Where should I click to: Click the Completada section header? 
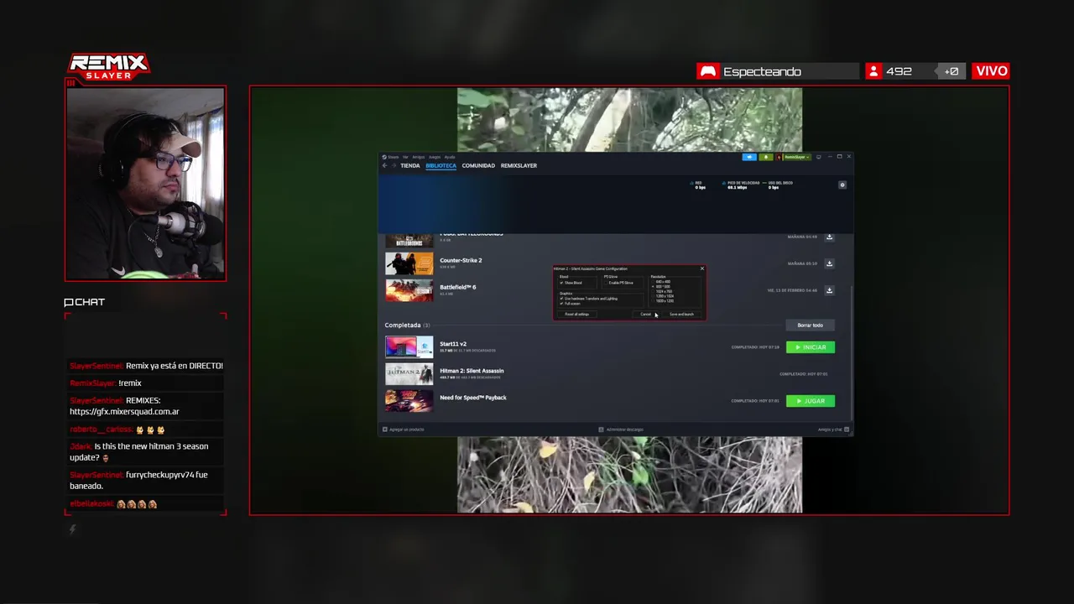click(407, 325)
